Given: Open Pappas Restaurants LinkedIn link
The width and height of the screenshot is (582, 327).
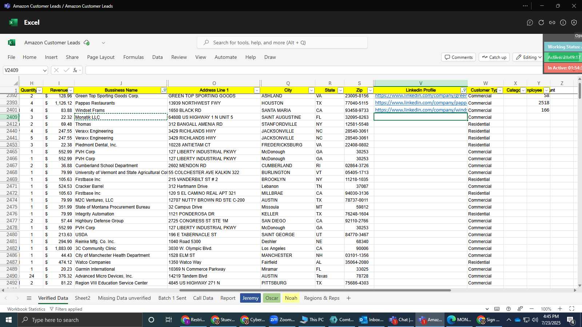Looking at the screenshot, I should (421, 103).
